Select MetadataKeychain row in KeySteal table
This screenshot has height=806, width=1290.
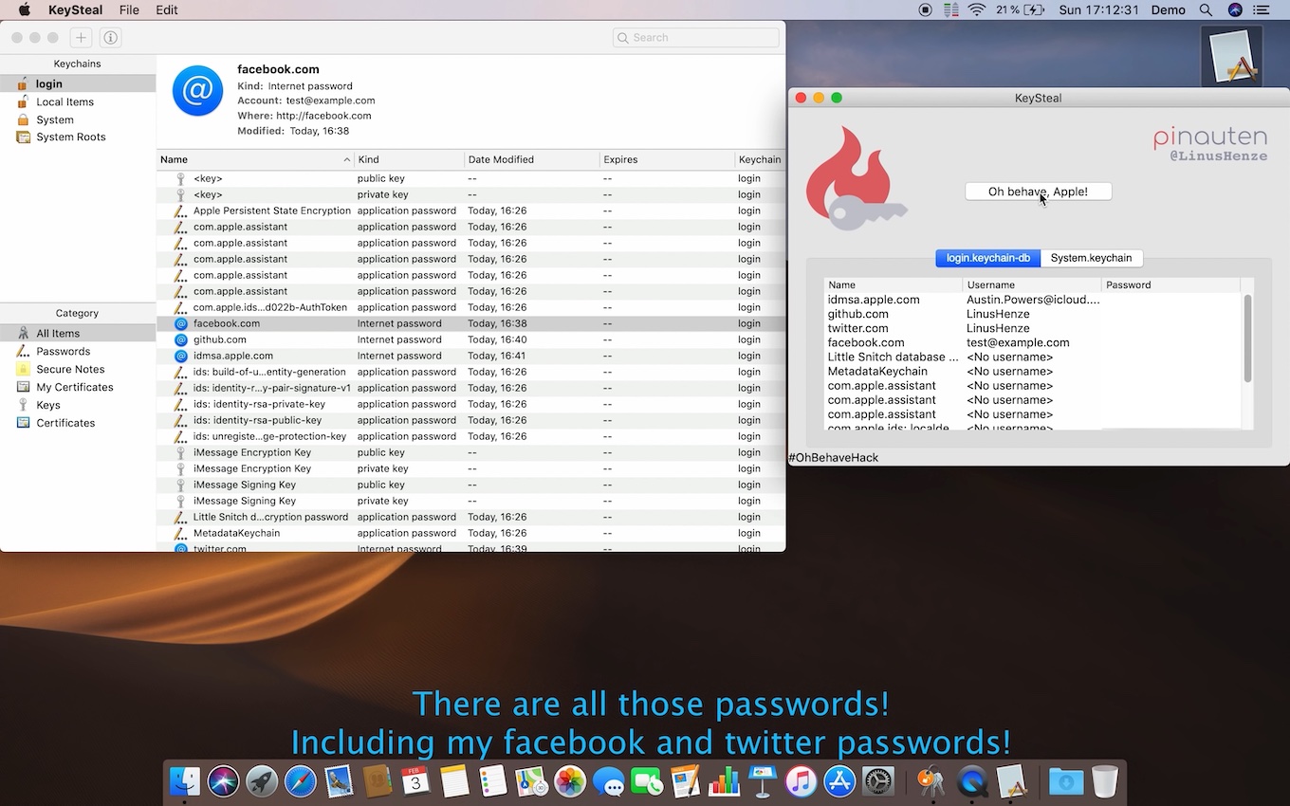pos(1033,371)
